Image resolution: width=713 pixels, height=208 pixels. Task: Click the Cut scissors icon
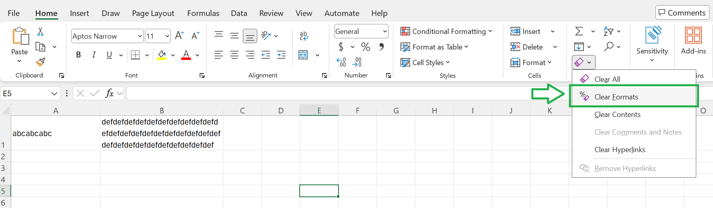(40, 32)
